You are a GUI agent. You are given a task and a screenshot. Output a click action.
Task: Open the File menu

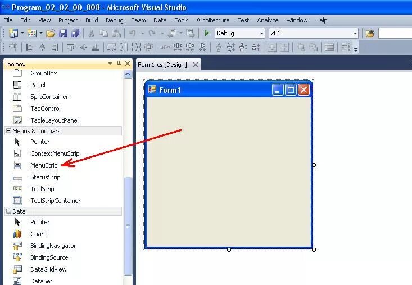8,20
